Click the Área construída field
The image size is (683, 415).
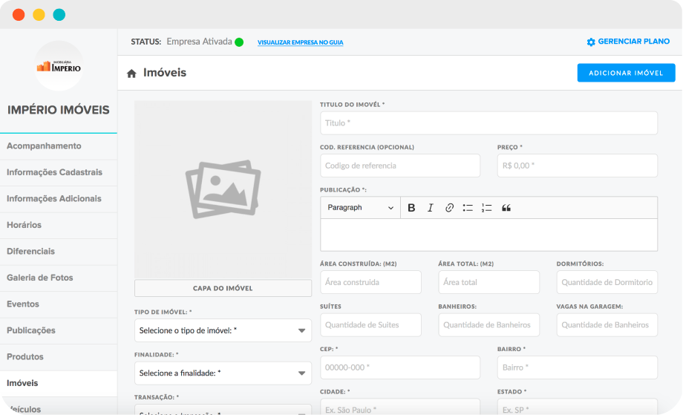[x=370, y=282]
